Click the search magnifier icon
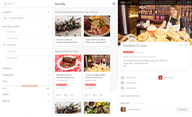 tap(5, 4)
